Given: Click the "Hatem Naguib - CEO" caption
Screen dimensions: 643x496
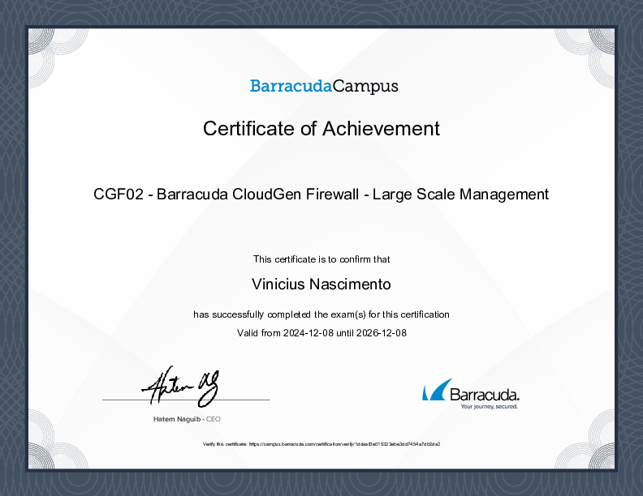Looking at the screenshot, I should (x=187, y=419).
